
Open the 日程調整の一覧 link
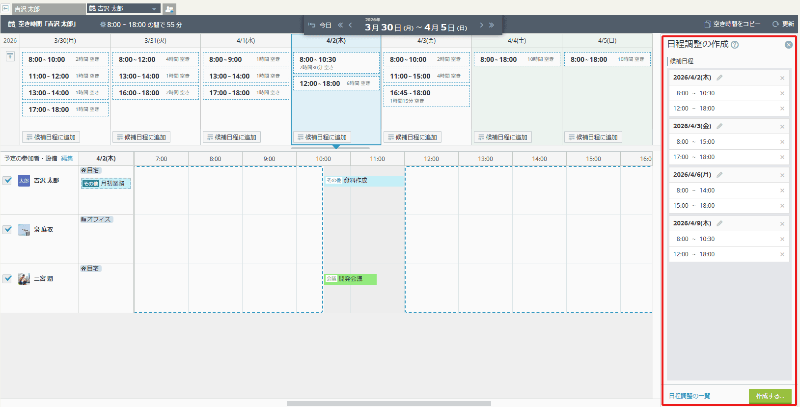(x=690, y=396)
